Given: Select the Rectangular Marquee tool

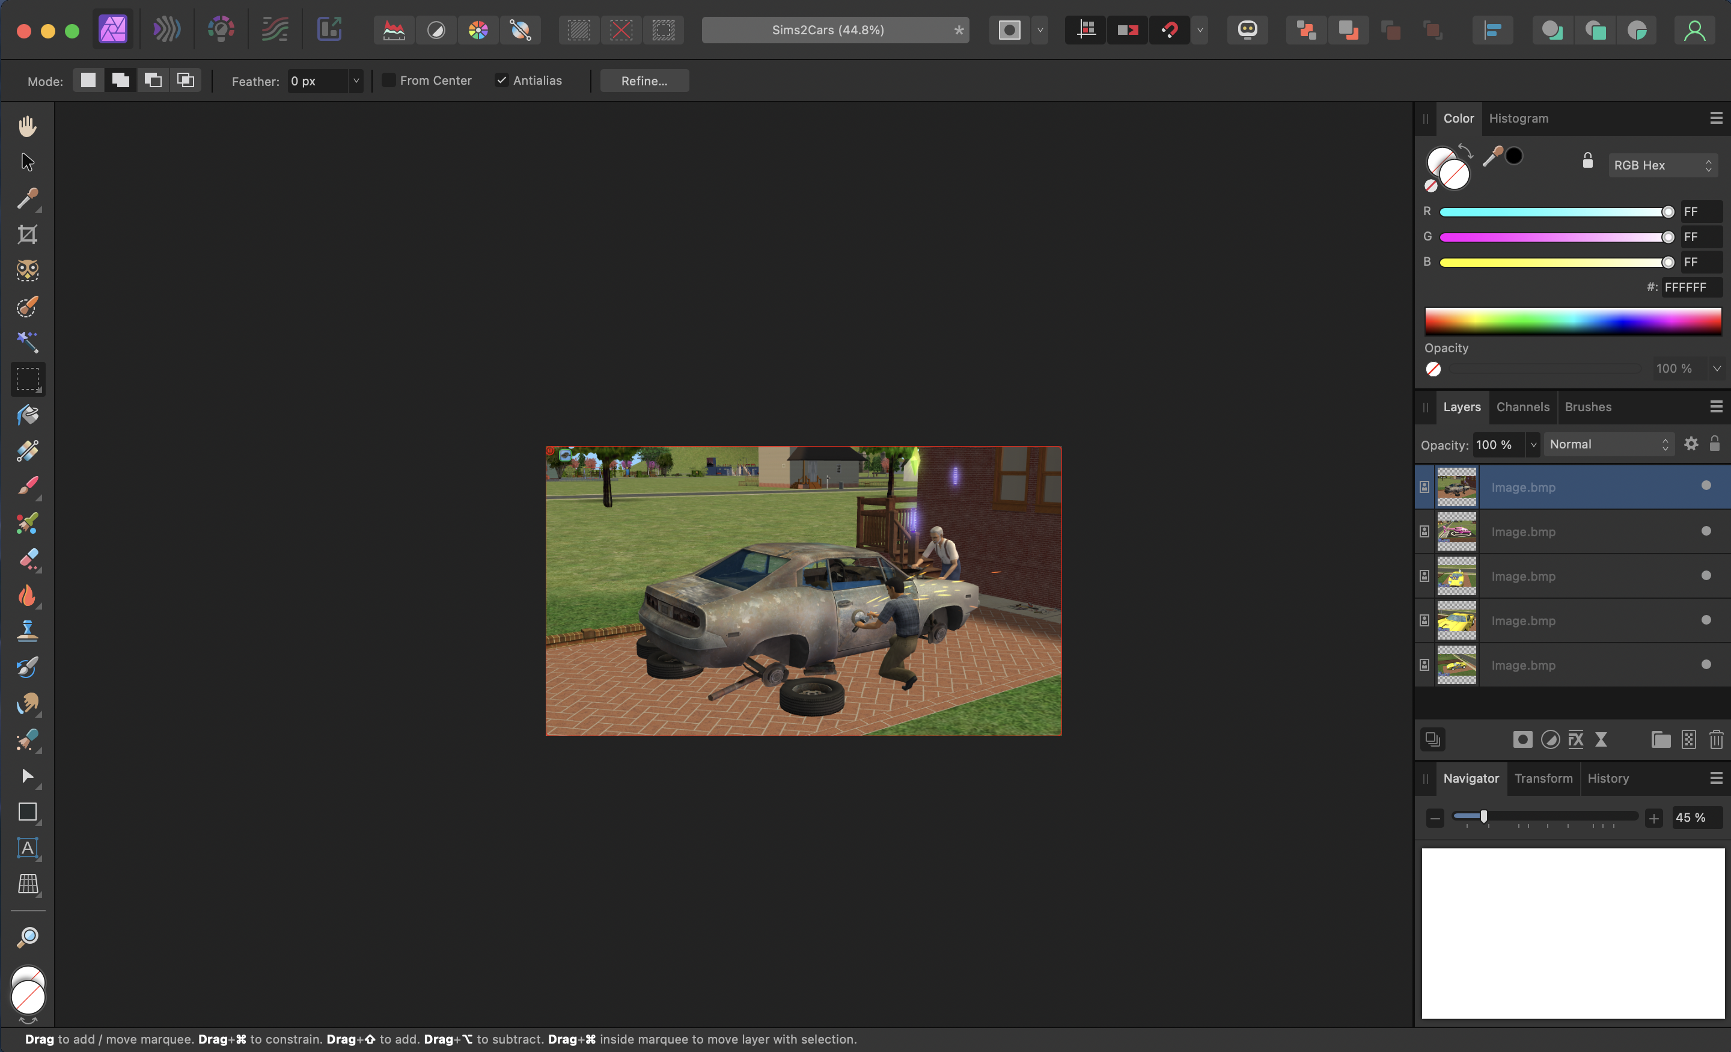Looking at the screenshot, I should (x=28, y=379).
